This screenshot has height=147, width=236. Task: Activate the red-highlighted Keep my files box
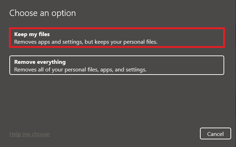117,38
